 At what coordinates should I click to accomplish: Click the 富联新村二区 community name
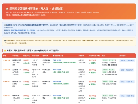(x=17, y=60)
